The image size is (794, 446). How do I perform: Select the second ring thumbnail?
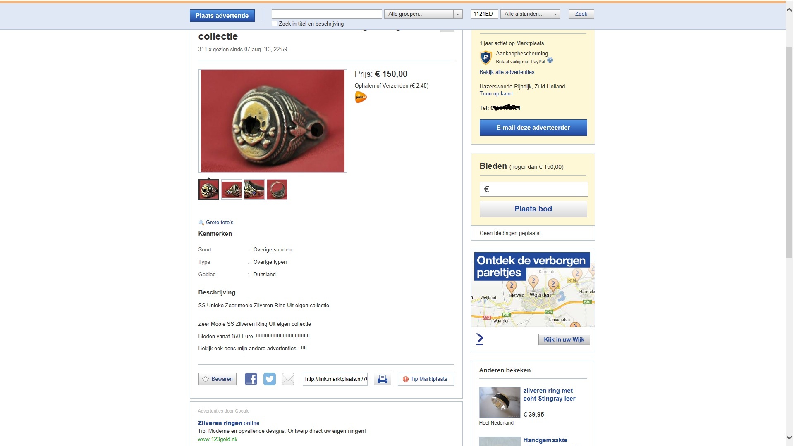tap(232, 190)
